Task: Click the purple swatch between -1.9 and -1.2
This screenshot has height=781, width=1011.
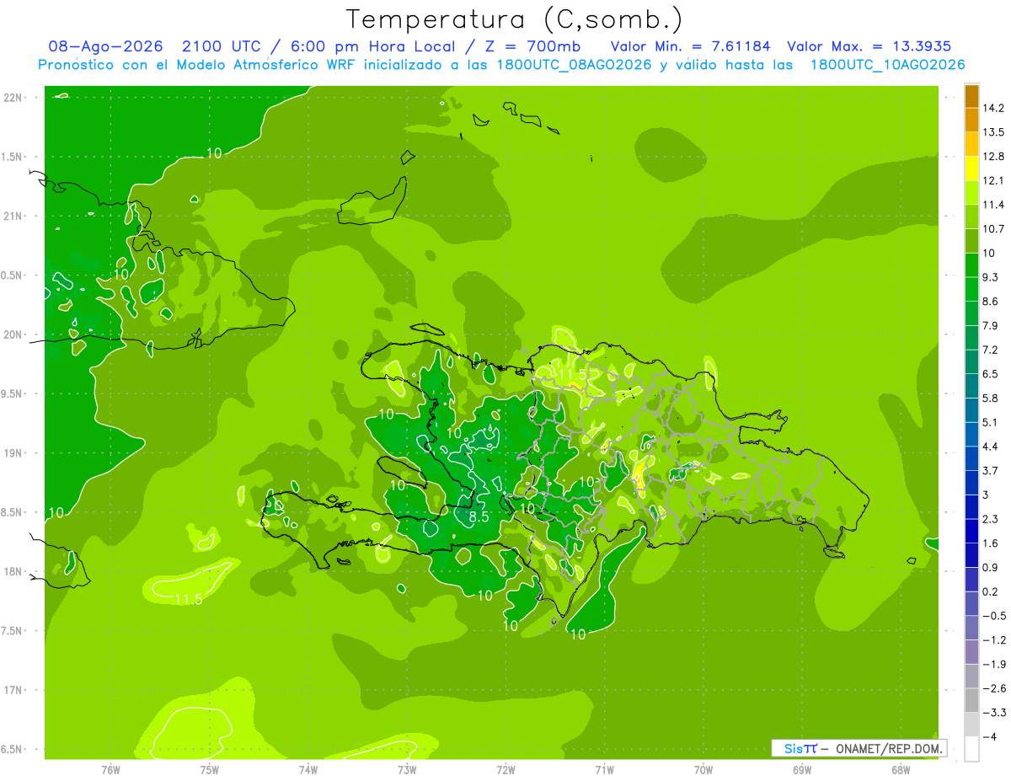Action: 971,652
